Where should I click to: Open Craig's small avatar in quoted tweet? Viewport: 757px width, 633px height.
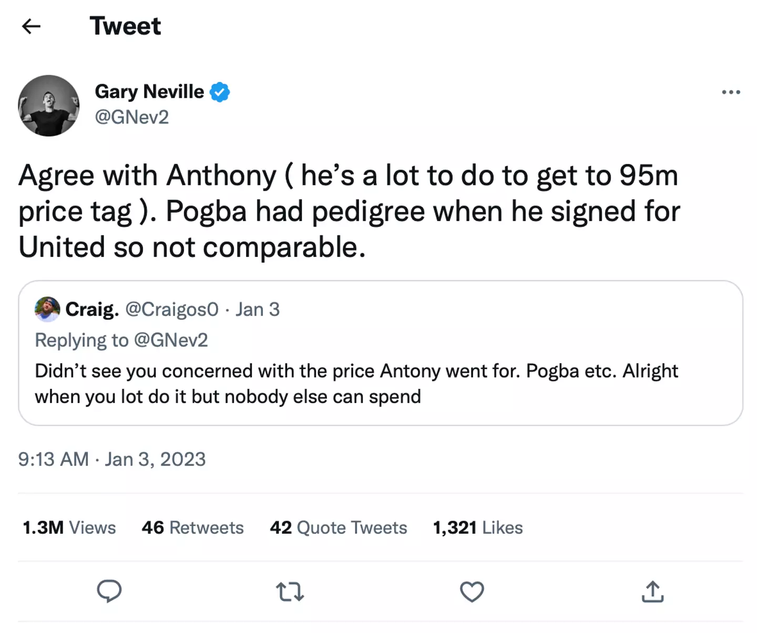tap(47, 309)
